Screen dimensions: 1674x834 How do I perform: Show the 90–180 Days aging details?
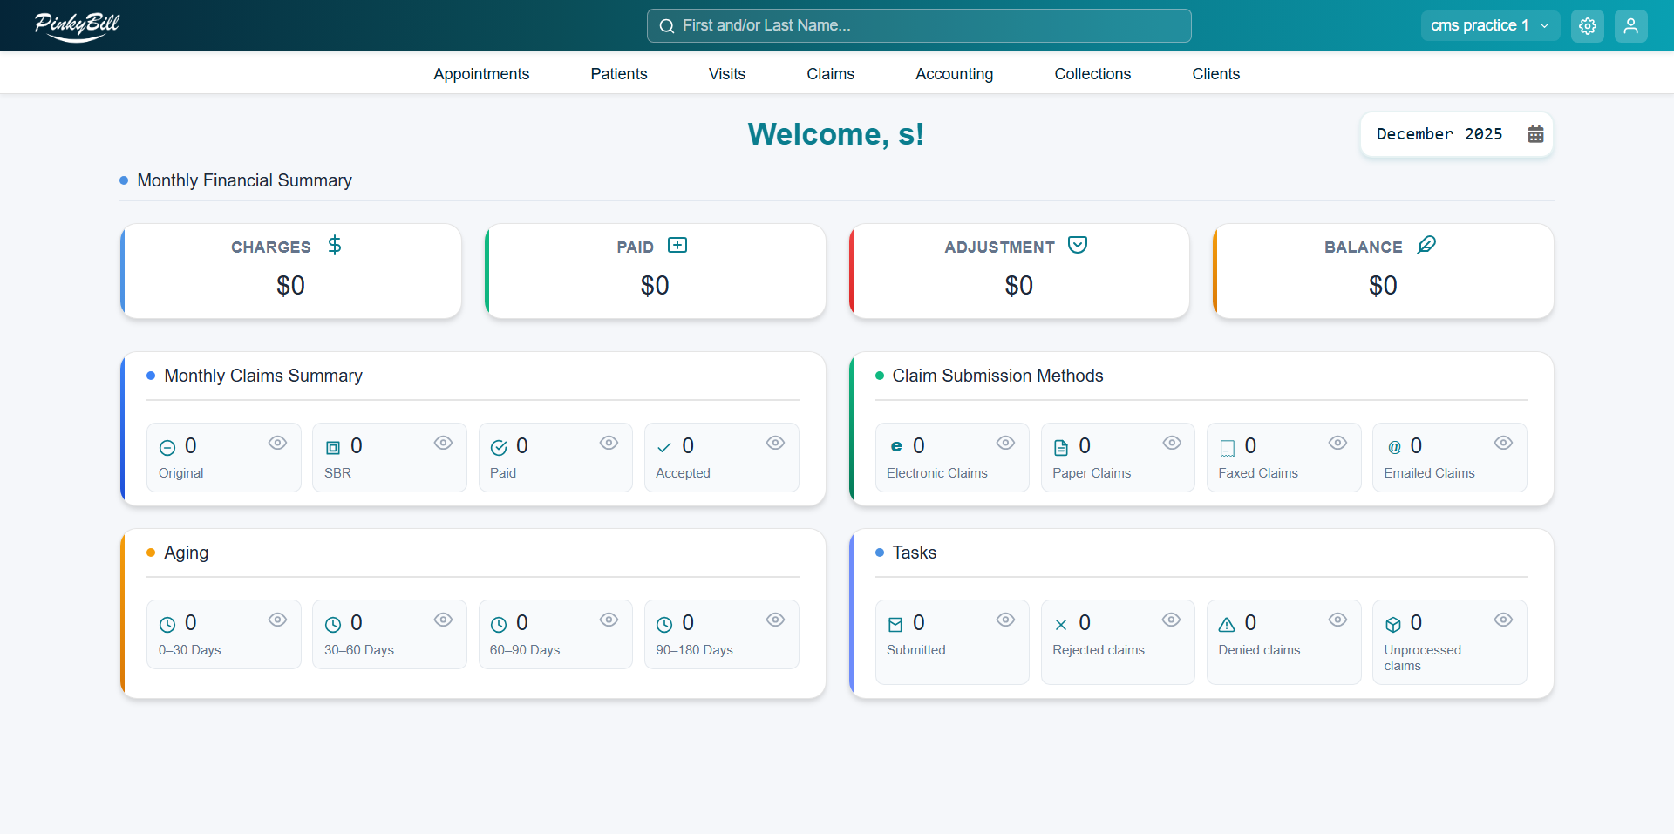775,620
